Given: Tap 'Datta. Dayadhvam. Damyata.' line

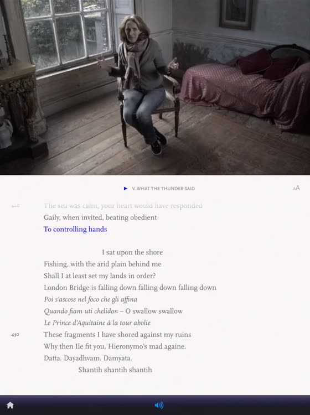Looking at the screenshot, I should point(88,358).
